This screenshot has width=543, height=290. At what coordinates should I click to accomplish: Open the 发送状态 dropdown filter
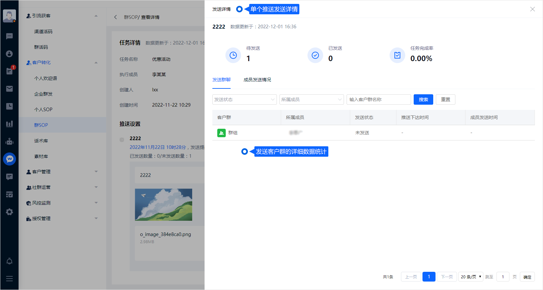click(244, 99)
